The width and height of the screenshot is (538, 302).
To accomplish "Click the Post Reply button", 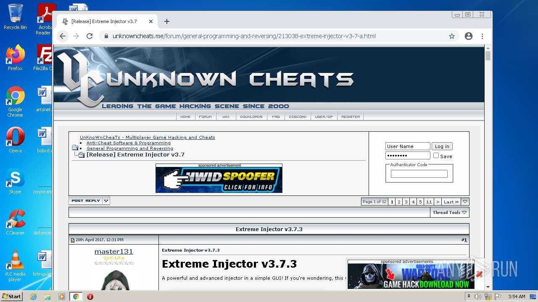I will pyautogui.click(x=86, y=201).
